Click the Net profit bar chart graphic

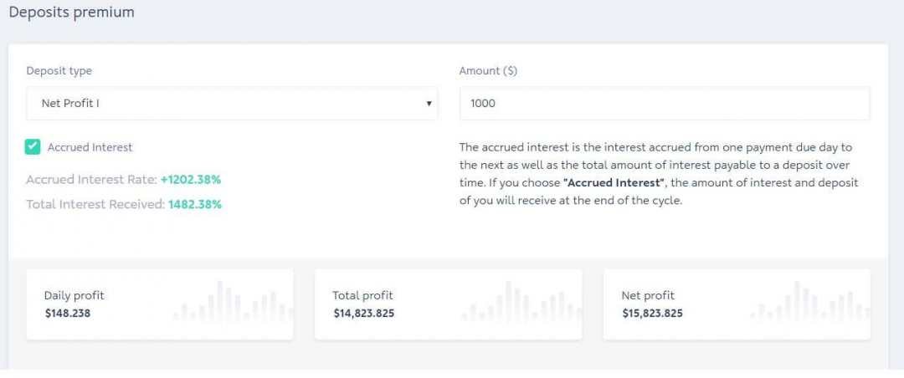tap(809, 302)
